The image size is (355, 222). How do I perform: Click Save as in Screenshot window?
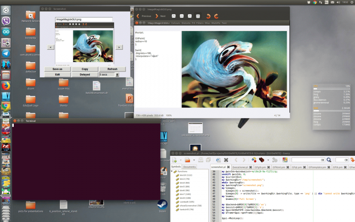[58, 69]
